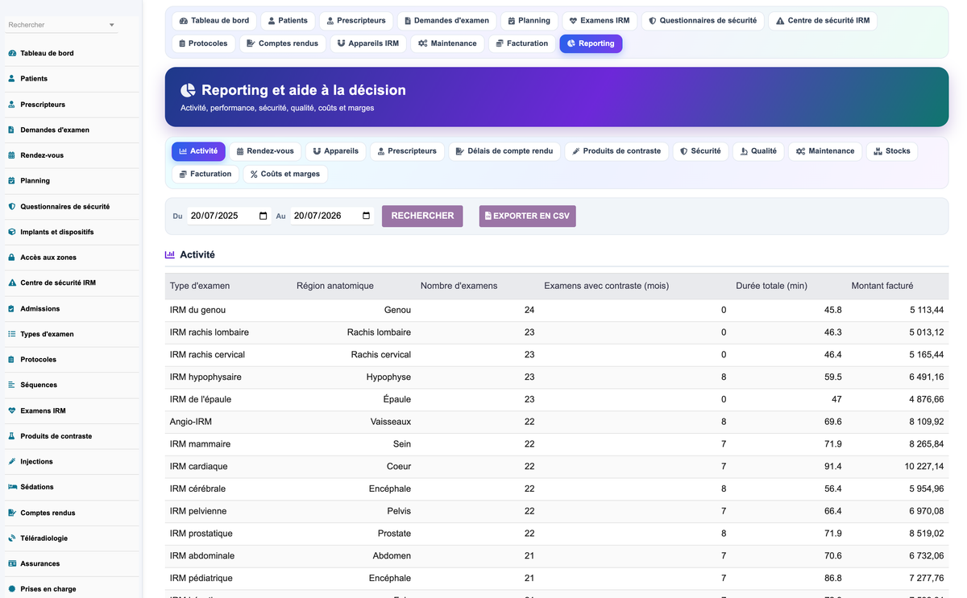Click the Admissions sidebar icon
The height and width of the screenshot is (598, 967).
[12, 308]
